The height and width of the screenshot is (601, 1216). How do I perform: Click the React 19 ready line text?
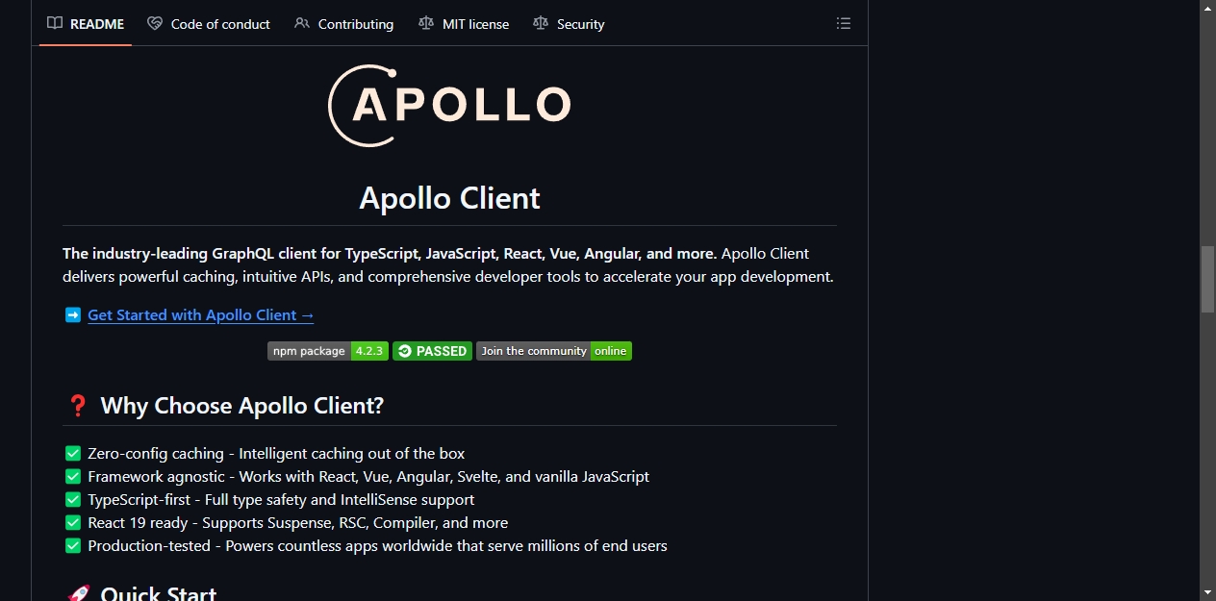[298, 522]
